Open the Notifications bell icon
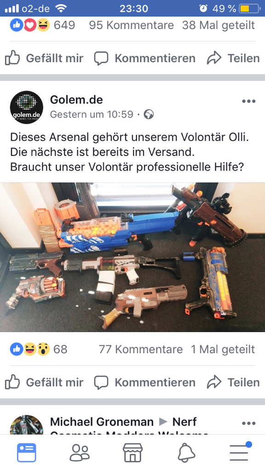Screen dimensions: 265x471 [x=186, y=453]
